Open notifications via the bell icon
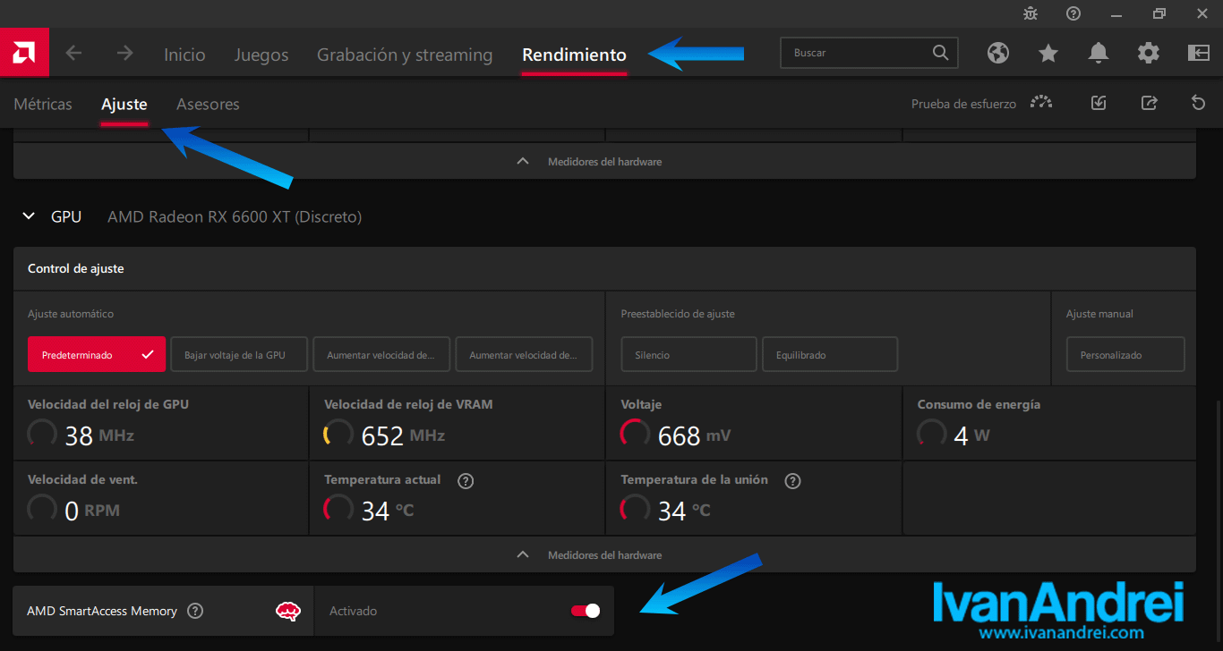Image resolution: width=1223 pixels, height=651 pixels. tap(1099, 53)
